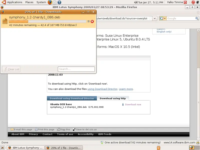Open the Contact footer link
The height and width of the screenshot is (150, 200).
[x=47, y=134]
